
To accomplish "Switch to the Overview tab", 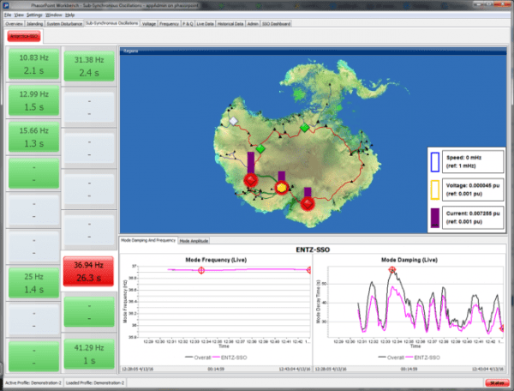I will pyautogui.click(x=14, y=24).
